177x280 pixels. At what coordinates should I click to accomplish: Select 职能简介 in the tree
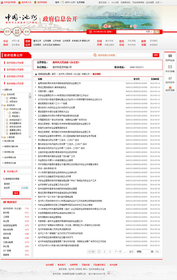coord(16,116)
